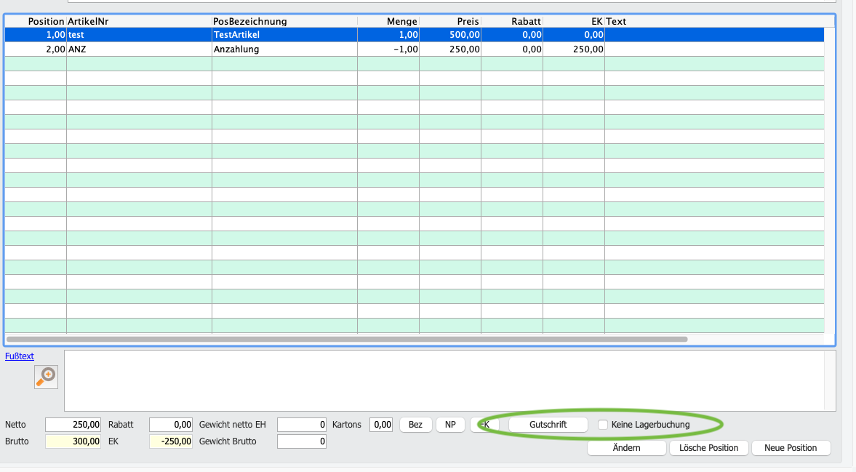Open the magnifier icon below Fußtext

pos(46,377)
